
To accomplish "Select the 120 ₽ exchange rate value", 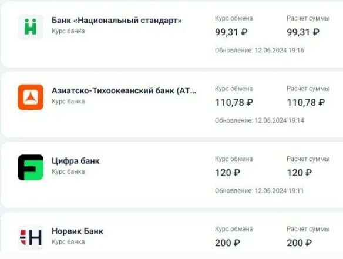I will pos(227,173).
